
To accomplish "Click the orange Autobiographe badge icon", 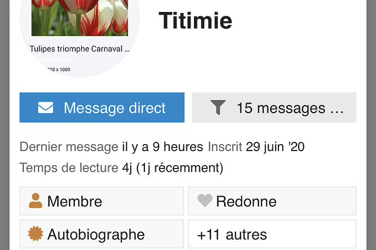I will click(x=35, y=234).
